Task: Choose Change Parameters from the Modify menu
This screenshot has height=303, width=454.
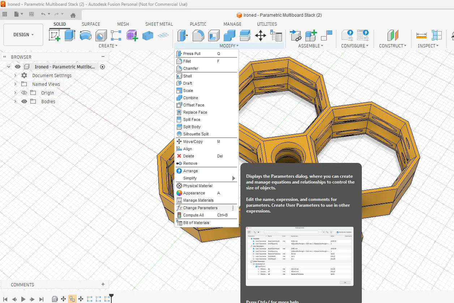Action: (200, 208)
